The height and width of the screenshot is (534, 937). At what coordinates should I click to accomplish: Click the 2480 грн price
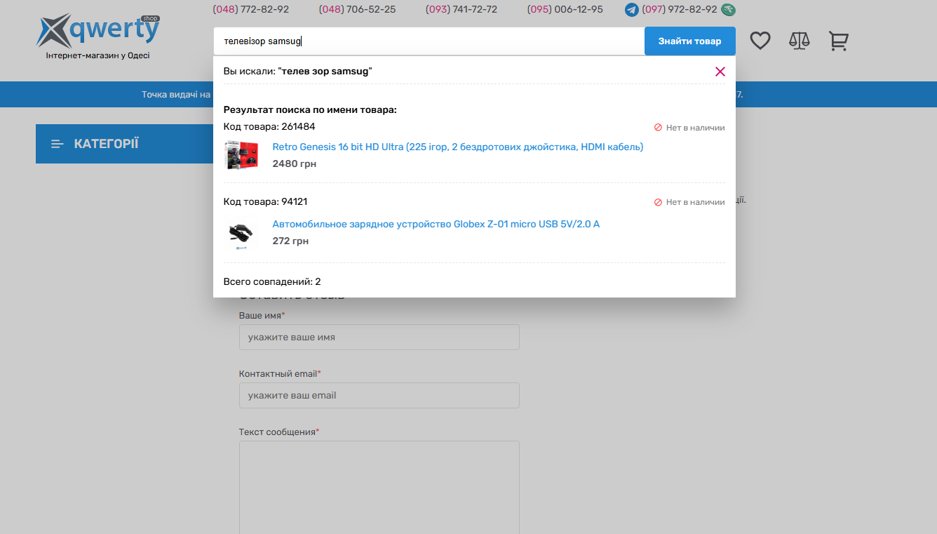pyautogui.click(x=294, y=163)
